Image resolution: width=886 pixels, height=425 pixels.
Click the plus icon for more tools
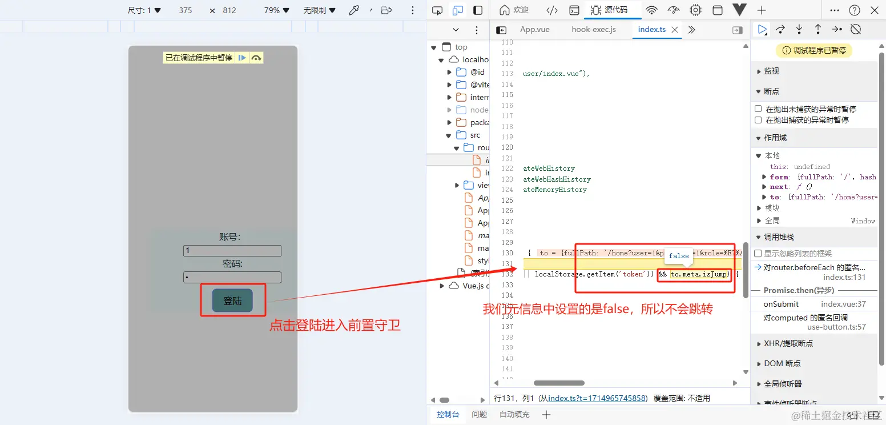(x=762, y=10)
